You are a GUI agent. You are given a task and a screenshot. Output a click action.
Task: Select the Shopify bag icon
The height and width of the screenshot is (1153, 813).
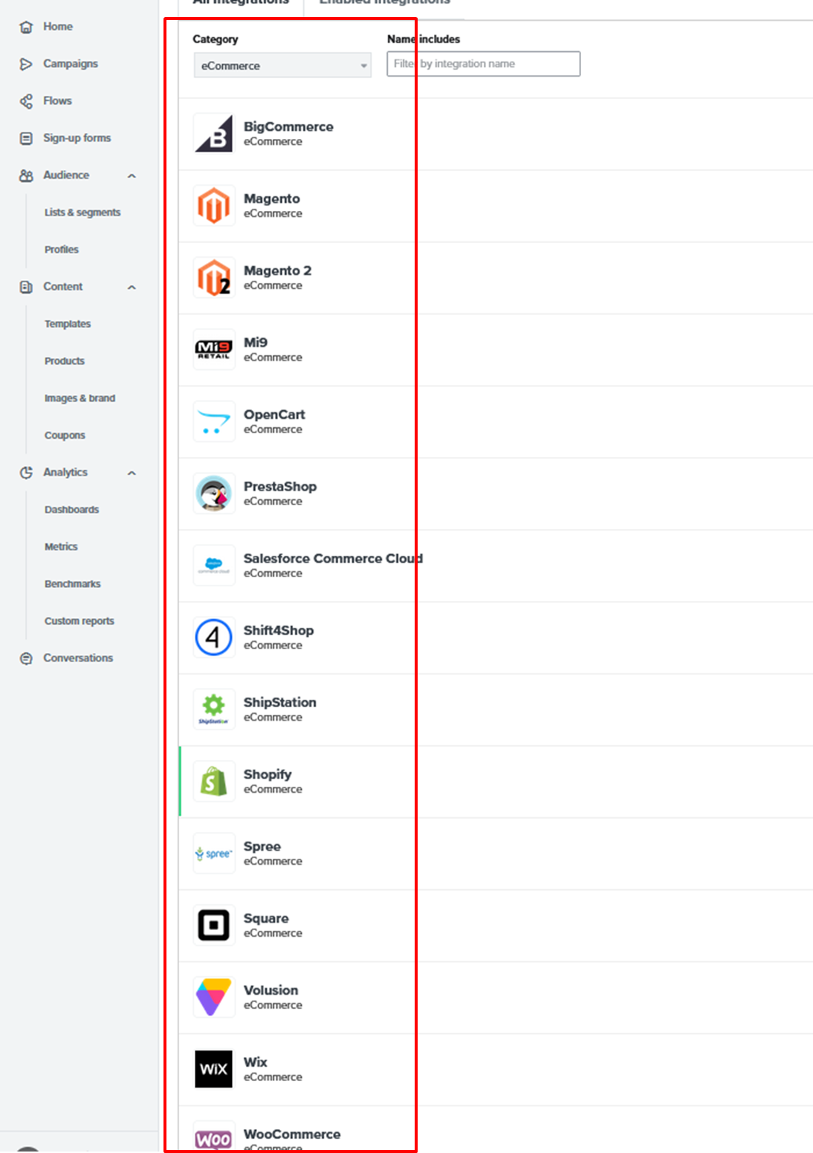coord(214,782)
